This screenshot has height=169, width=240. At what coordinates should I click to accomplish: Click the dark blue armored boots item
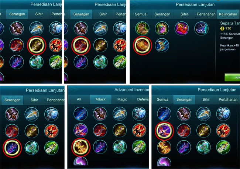click(x=202, y=28)
